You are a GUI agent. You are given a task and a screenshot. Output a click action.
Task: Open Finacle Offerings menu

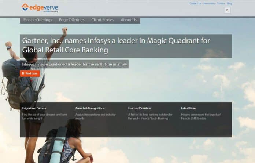coord(38,20)
